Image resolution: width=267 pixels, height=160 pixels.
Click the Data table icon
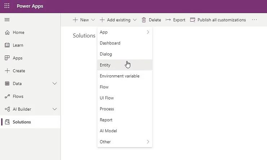pyautogui.click(x=7, y=84)
